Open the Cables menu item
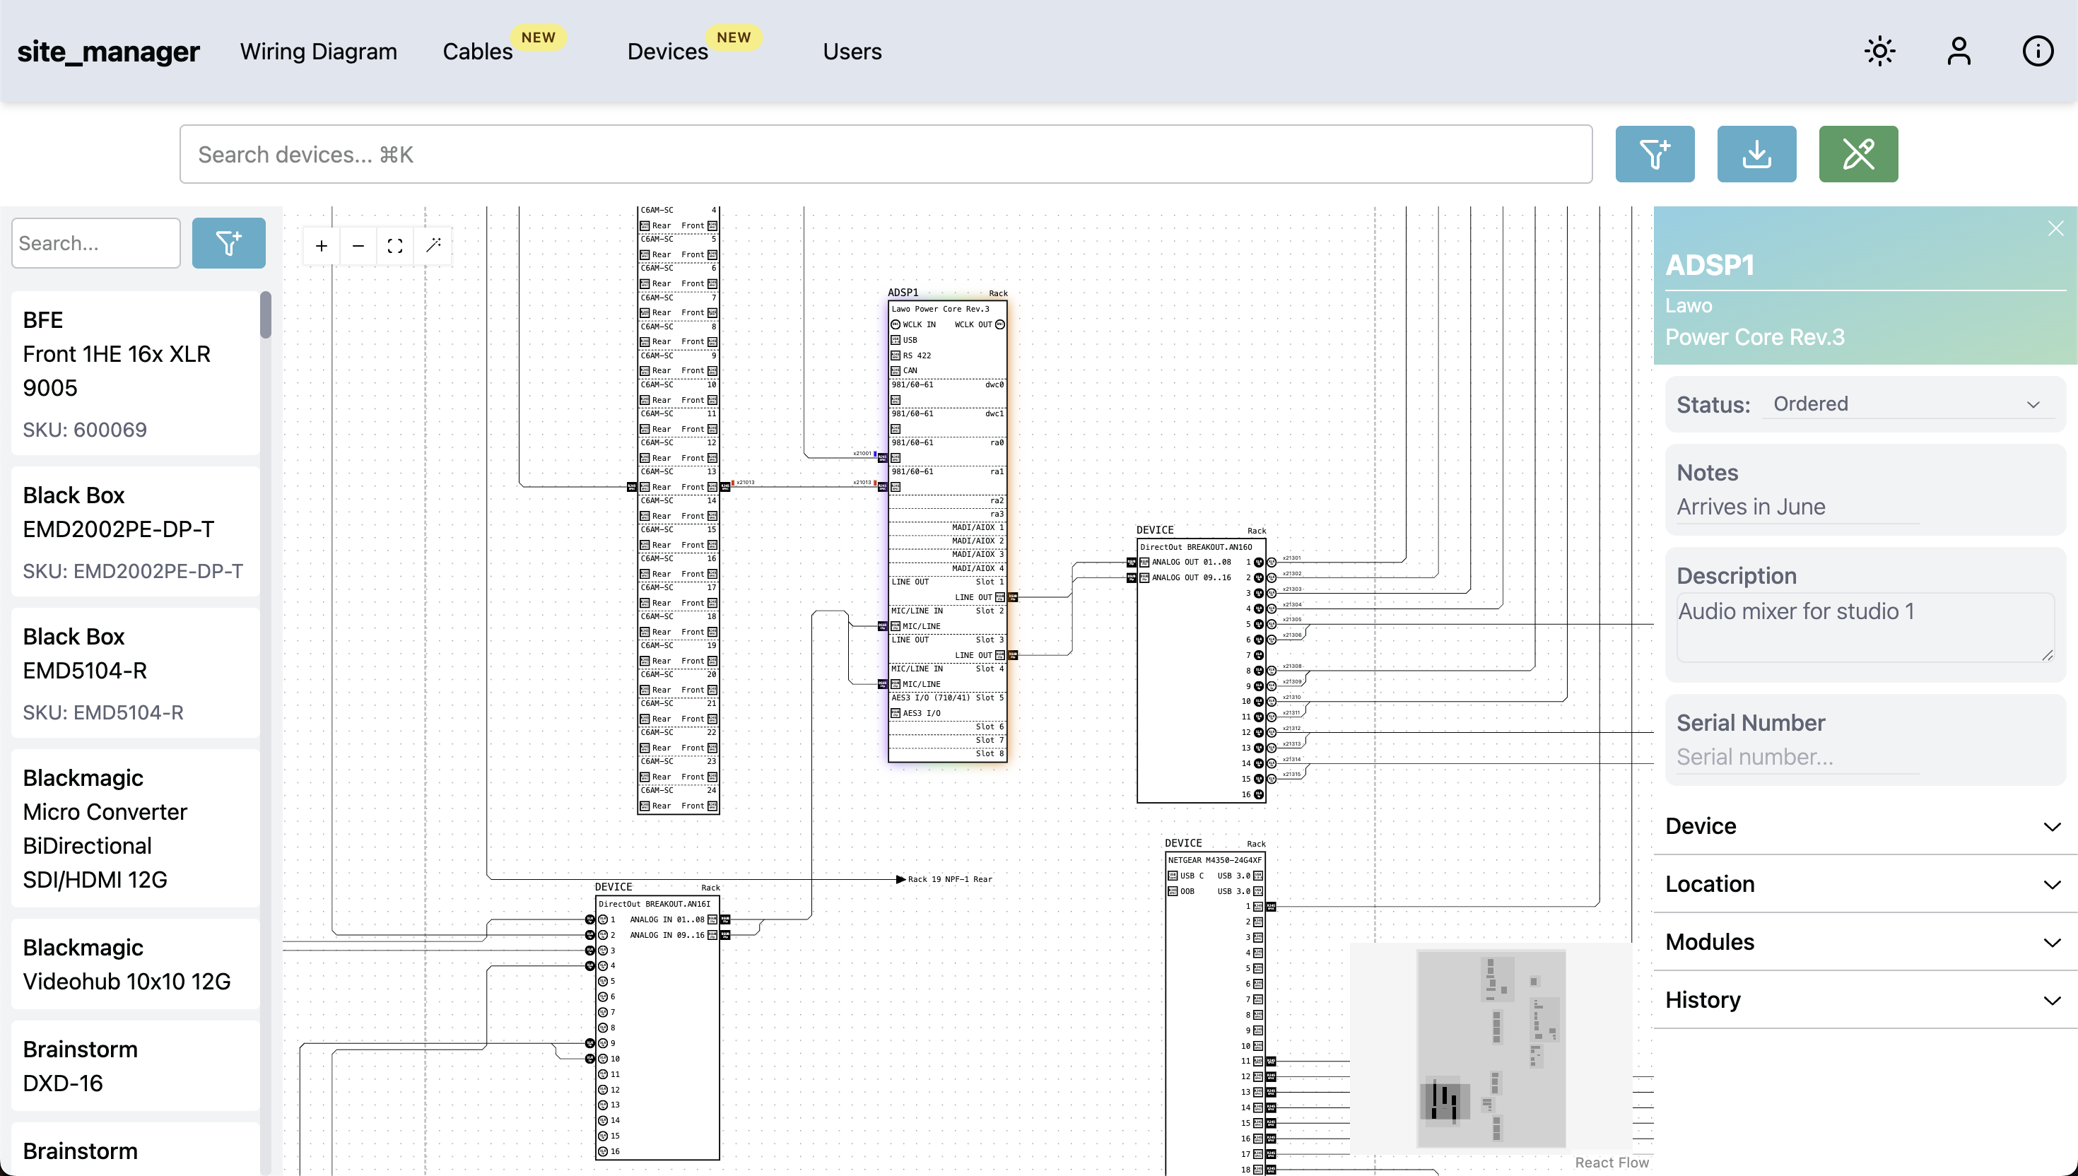The width and height of the screenshot is (2078, 1176). [477, 52]
